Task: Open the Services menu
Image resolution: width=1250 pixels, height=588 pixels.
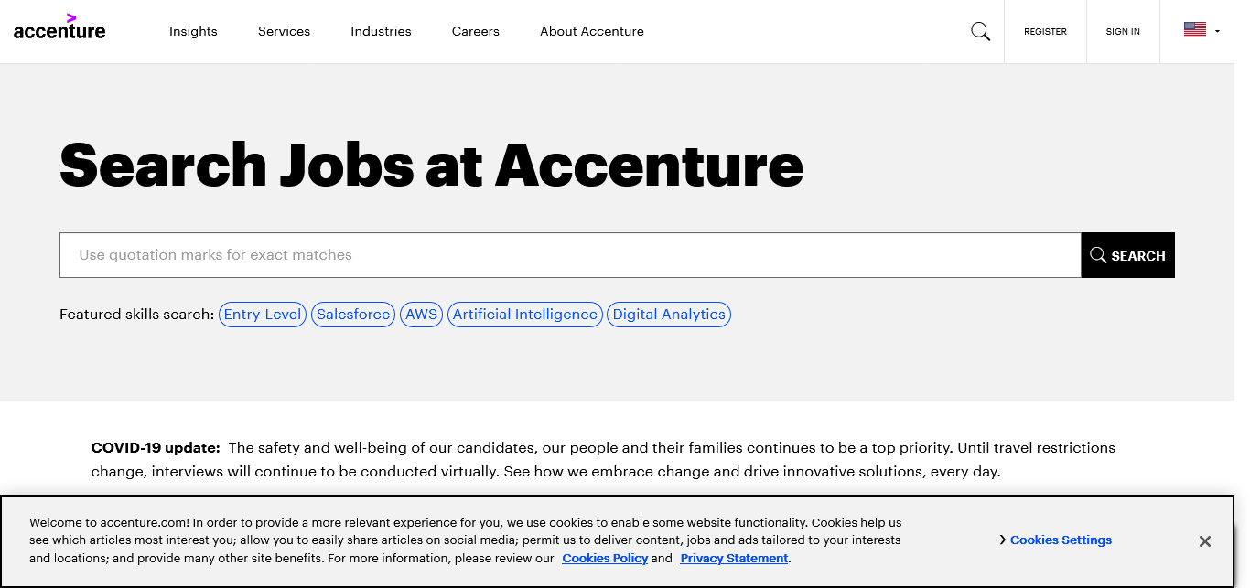Action: 284,31
